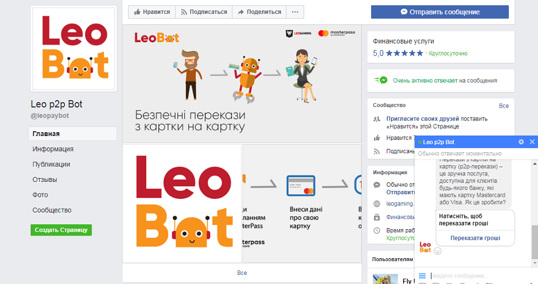Click the Поделиться share button
The image size is (538, 284).
click(x=259, y=12)
